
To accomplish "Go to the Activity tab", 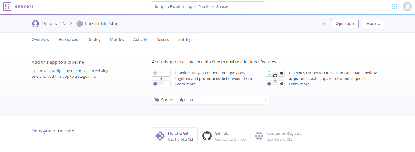I will pos(140,39).
